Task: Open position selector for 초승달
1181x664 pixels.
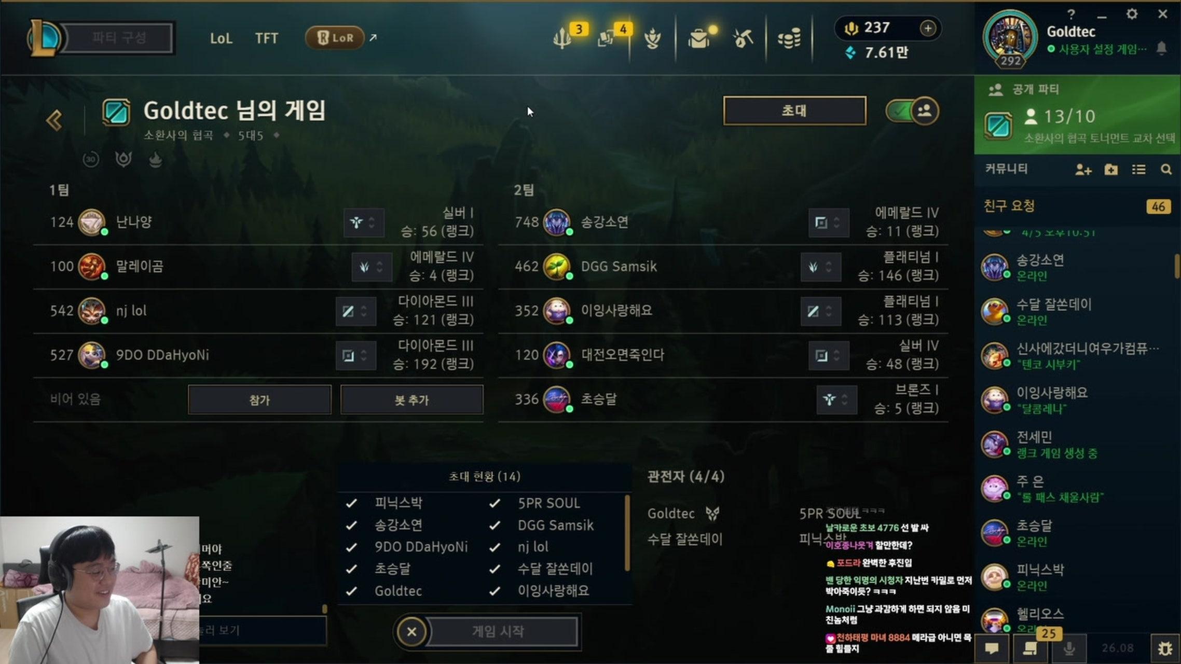Action: tap(836, 399)
